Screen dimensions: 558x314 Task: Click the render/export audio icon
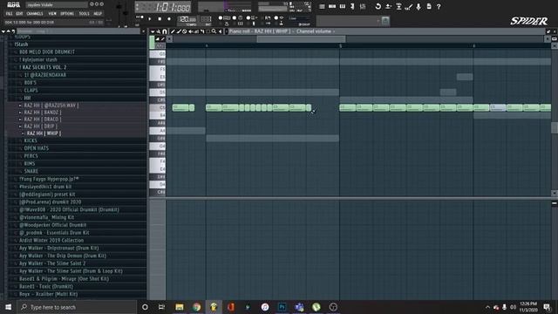pos(398,6)
